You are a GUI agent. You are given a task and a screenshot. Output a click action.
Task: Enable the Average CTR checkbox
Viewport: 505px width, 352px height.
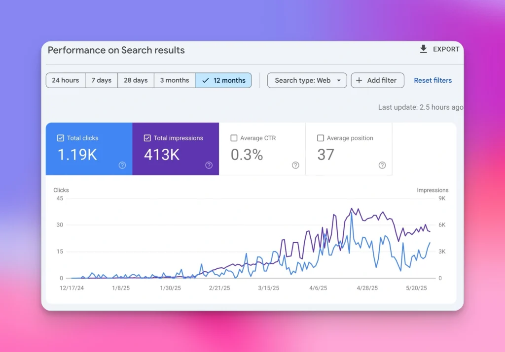pyautogui.click(x=234, y=138)
